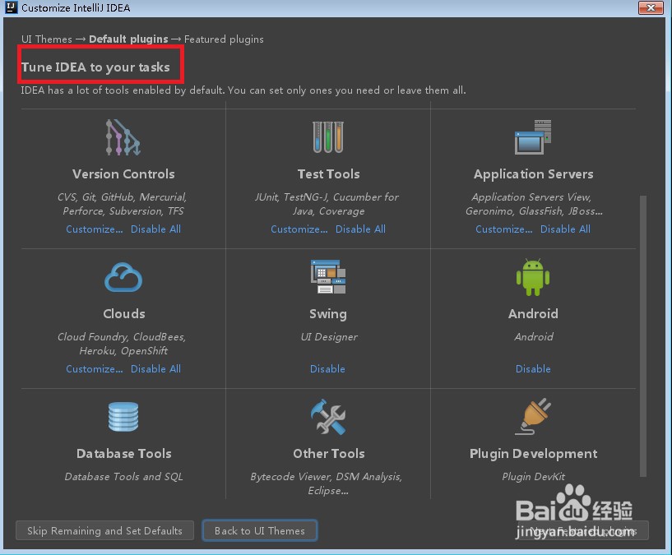Click Skip Remaining and Set Defaults
The height and width of the screenshot is (555, 672).
[104, 530]
